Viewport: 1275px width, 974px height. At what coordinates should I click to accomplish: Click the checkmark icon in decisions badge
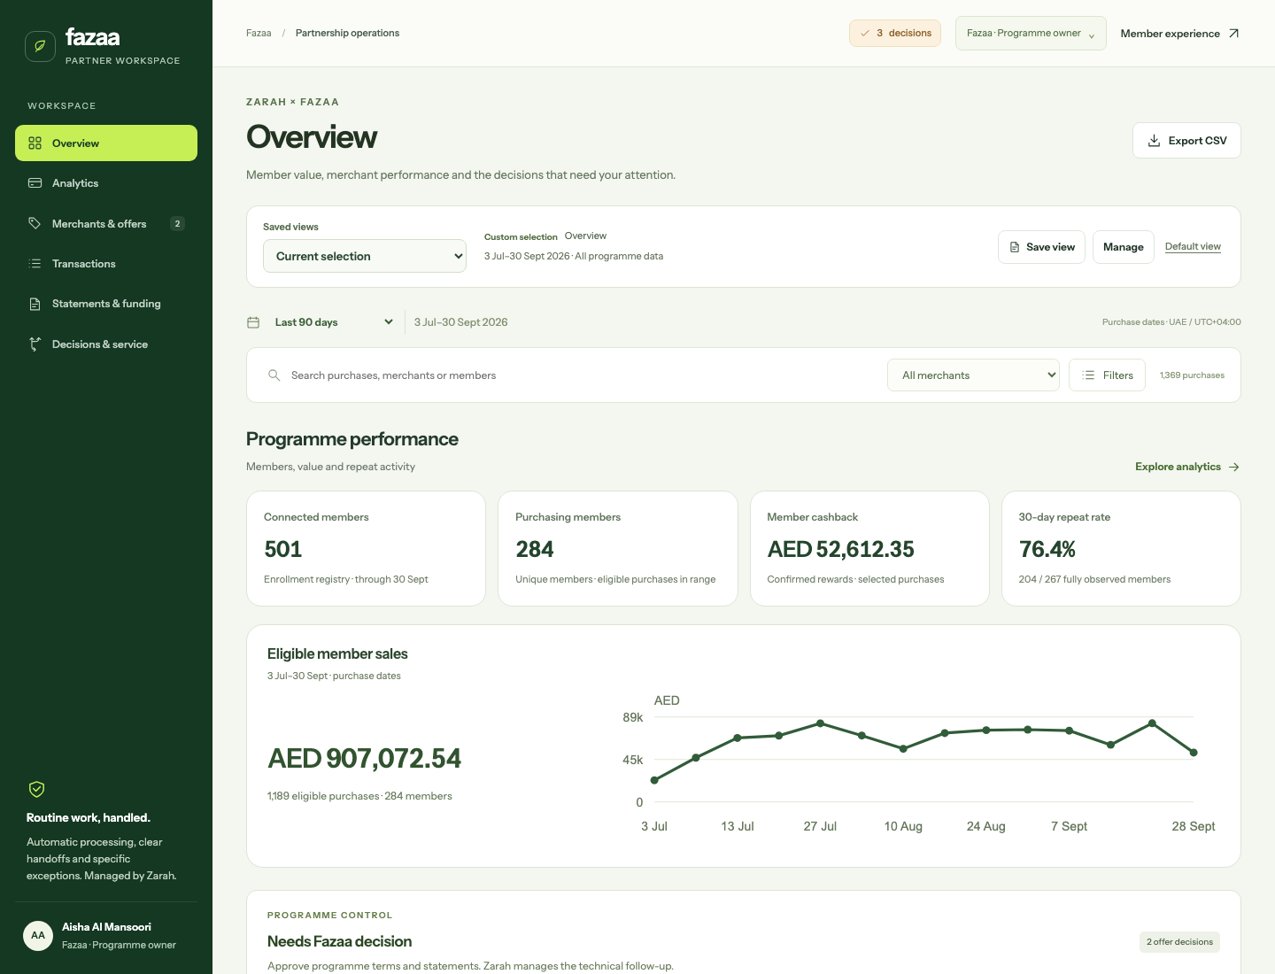tap(865, 34)
